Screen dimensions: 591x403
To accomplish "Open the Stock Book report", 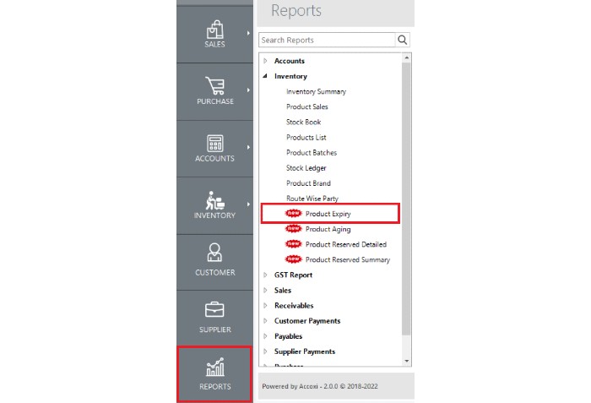I will pos(303,122).
